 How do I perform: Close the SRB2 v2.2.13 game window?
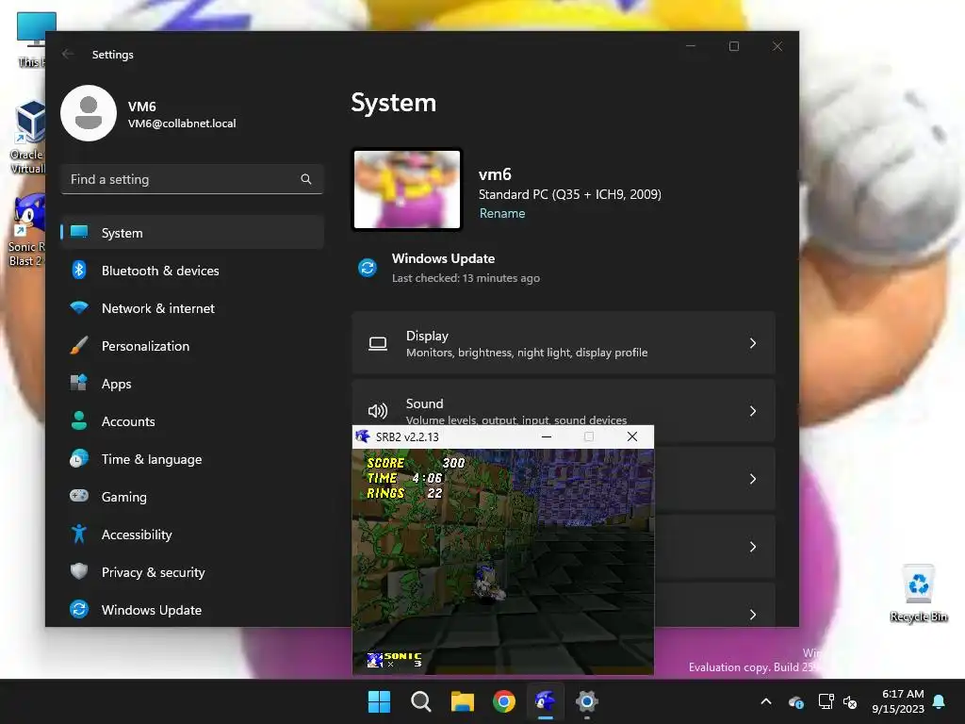pyautogui.click(x=632, y=436)
